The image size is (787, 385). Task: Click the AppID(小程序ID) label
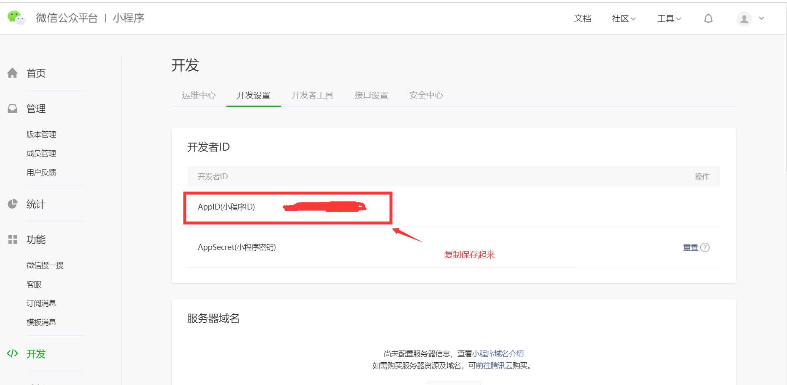pos(226,207)
